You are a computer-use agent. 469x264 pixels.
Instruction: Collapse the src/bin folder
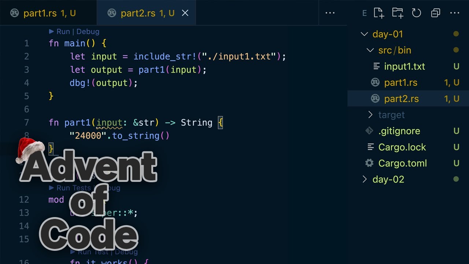point(370,50)
